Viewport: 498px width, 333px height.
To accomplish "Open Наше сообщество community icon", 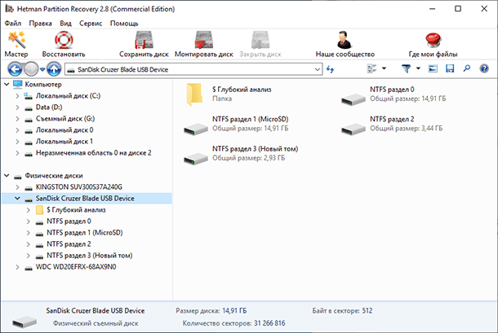I will (345, 40).
